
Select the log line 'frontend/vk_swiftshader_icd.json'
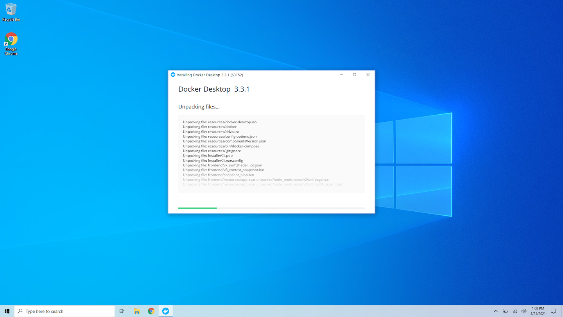(222, 165)
